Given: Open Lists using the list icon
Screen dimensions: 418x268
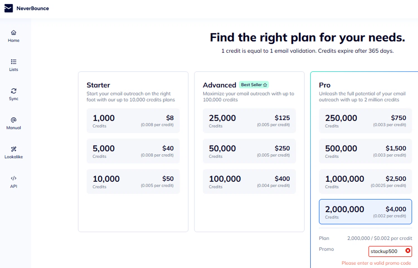Looking at the screenshot, I should coord(13,62).
